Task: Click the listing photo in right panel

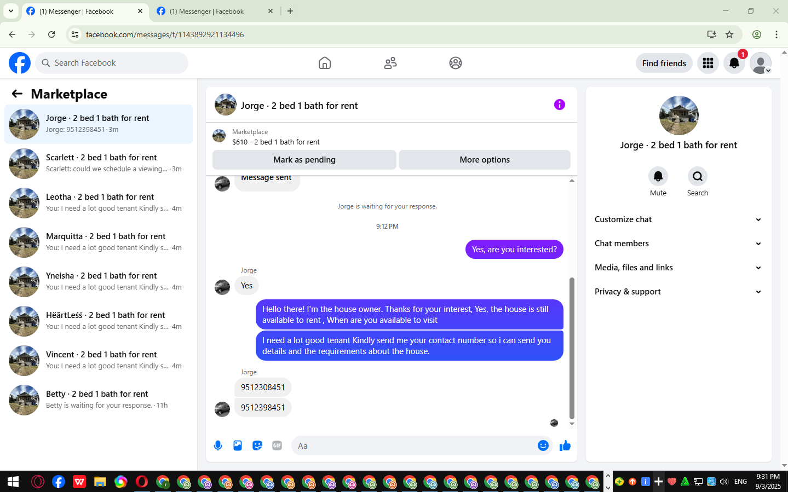Action: click(679, 115)
